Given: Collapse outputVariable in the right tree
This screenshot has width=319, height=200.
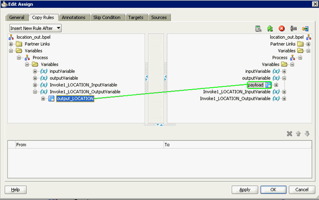Looking at the screenshot, I should pos(284,78).
